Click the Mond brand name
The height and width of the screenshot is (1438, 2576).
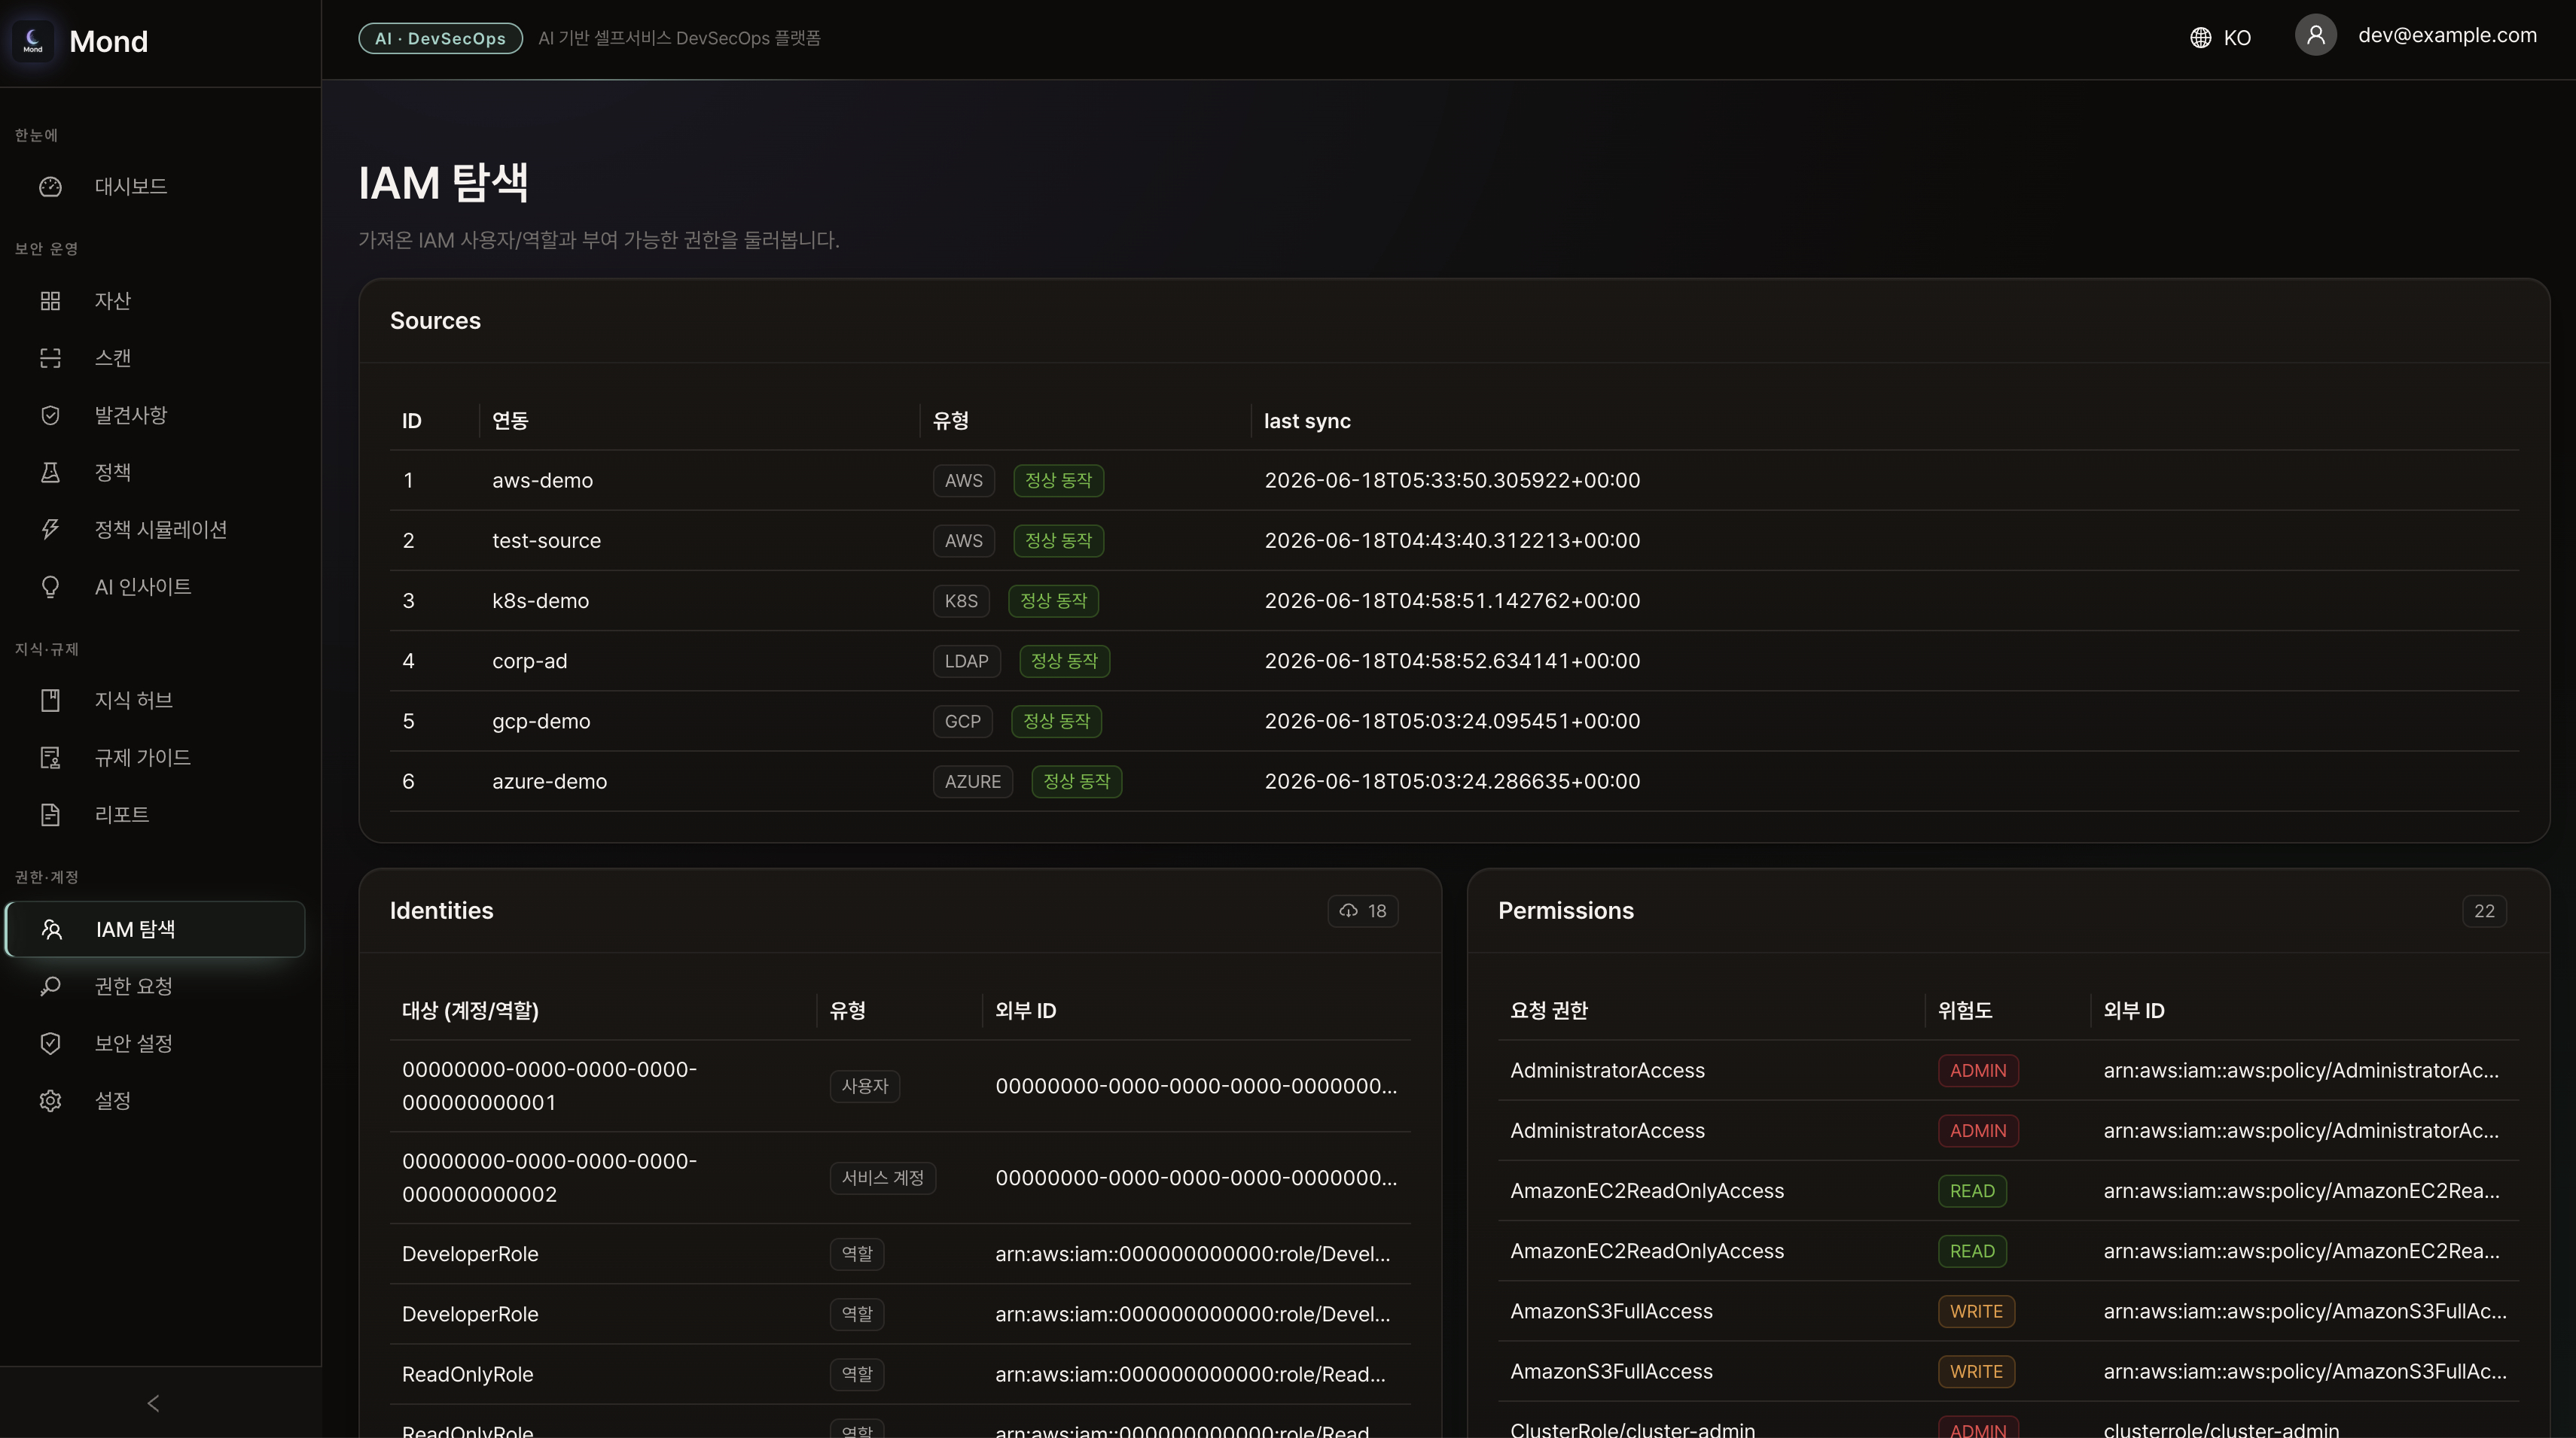pos(108,41)
